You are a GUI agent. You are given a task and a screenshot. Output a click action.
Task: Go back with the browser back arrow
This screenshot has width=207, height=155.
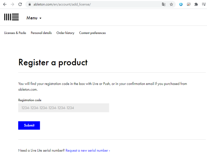5,4
